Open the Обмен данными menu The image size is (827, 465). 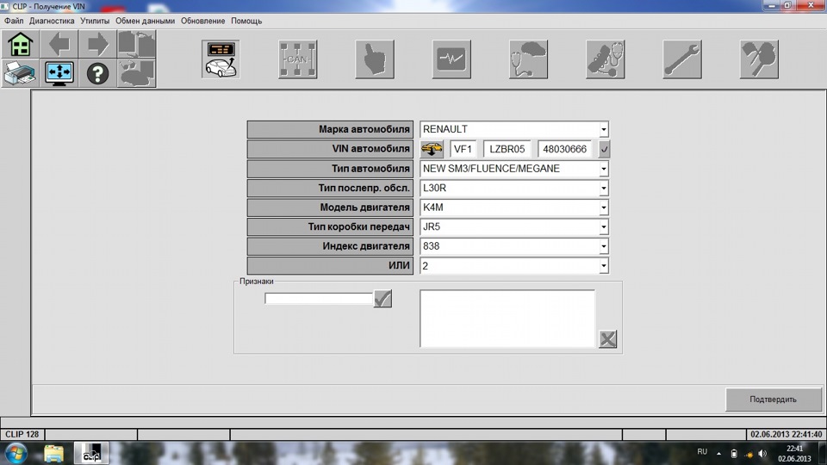coord(145,21)
